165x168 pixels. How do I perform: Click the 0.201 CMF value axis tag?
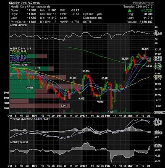[x=158, y=146]
